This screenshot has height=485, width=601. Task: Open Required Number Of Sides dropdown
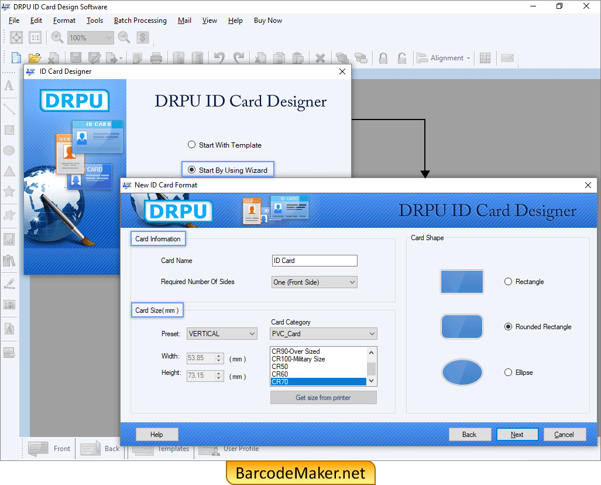coord(314,282)
